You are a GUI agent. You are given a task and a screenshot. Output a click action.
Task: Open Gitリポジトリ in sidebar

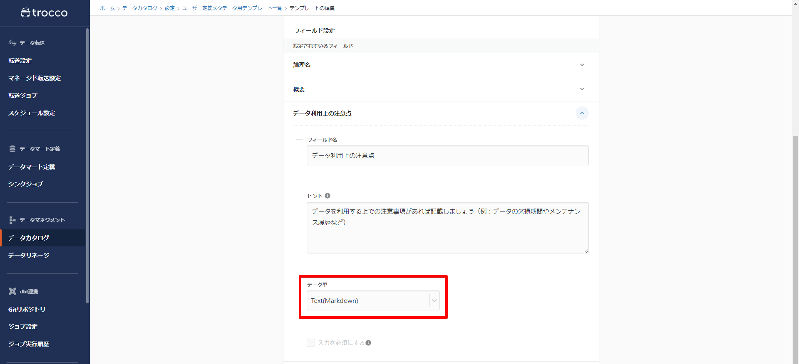click(27, 310)
